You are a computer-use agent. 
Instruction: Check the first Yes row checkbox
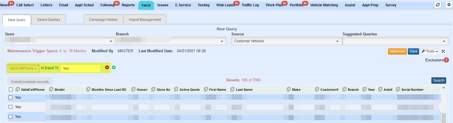[11, 98]
